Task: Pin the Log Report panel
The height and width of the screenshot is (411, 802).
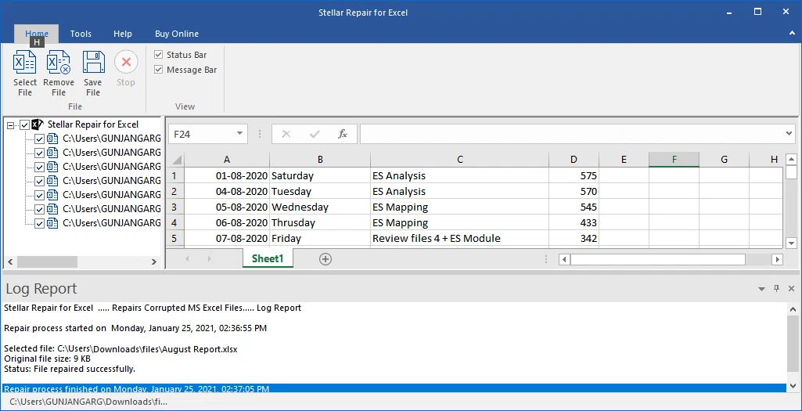Action: point(776,289)
